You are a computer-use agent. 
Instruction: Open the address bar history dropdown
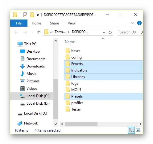pos(104,32)
